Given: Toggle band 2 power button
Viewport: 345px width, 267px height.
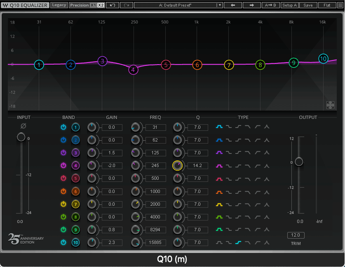Looking at the screenshot, I should click(x=63, y=140).
